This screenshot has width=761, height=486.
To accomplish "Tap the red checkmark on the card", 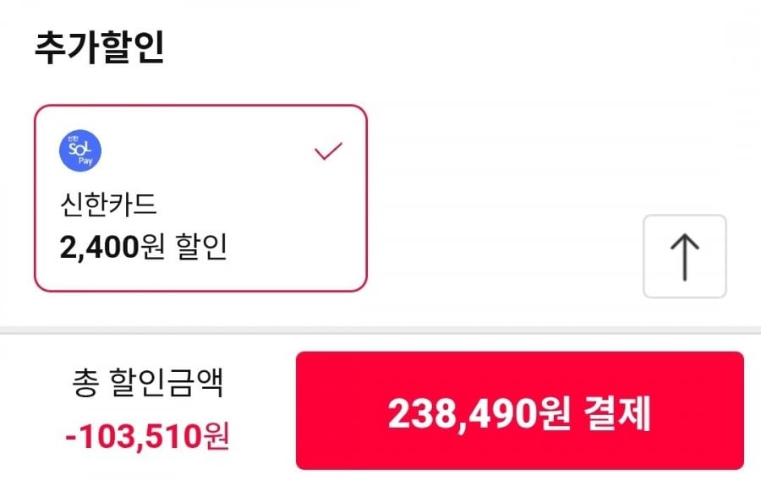I will [328, 151].
